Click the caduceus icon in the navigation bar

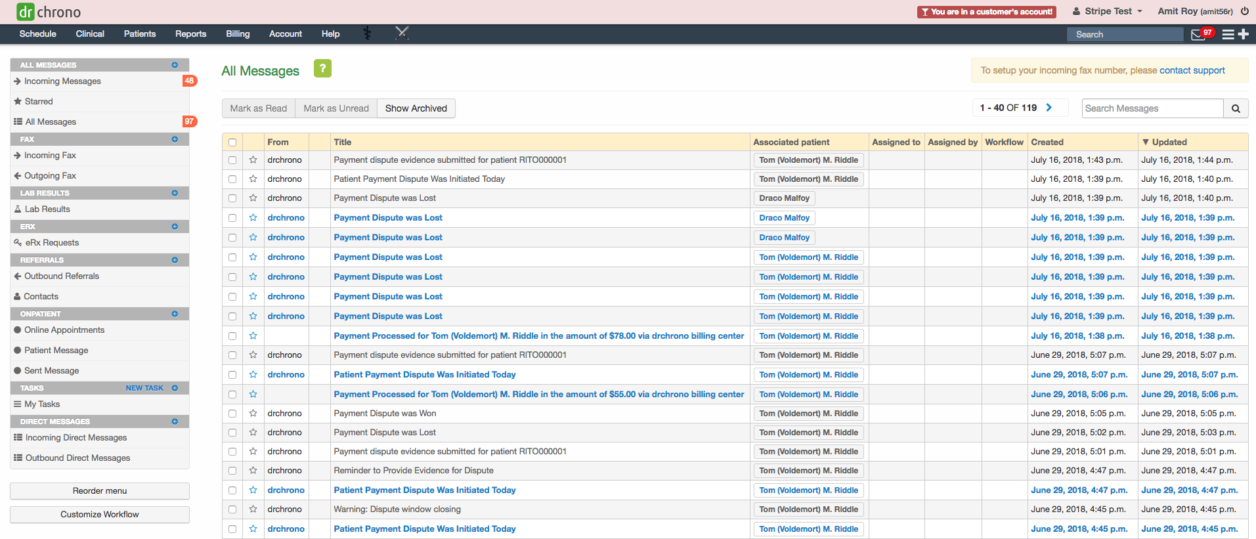[367, 33]
